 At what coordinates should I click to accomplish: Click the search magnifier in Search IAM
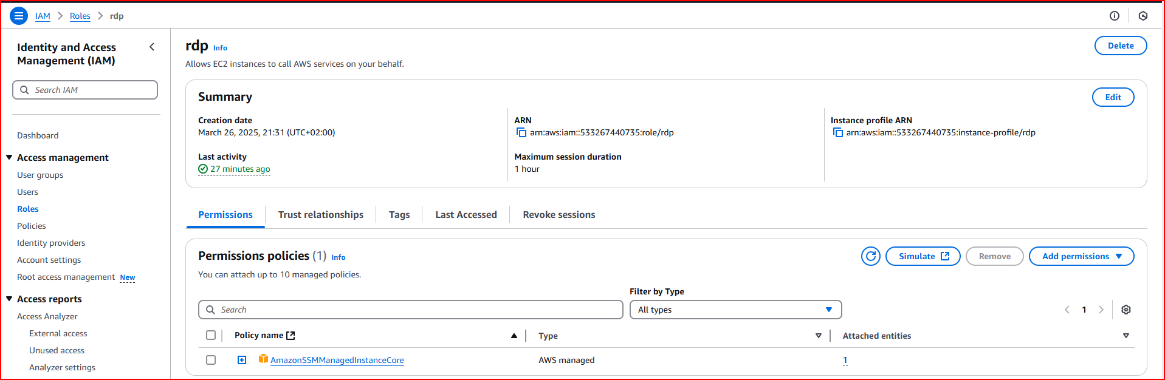pos(24,90)
